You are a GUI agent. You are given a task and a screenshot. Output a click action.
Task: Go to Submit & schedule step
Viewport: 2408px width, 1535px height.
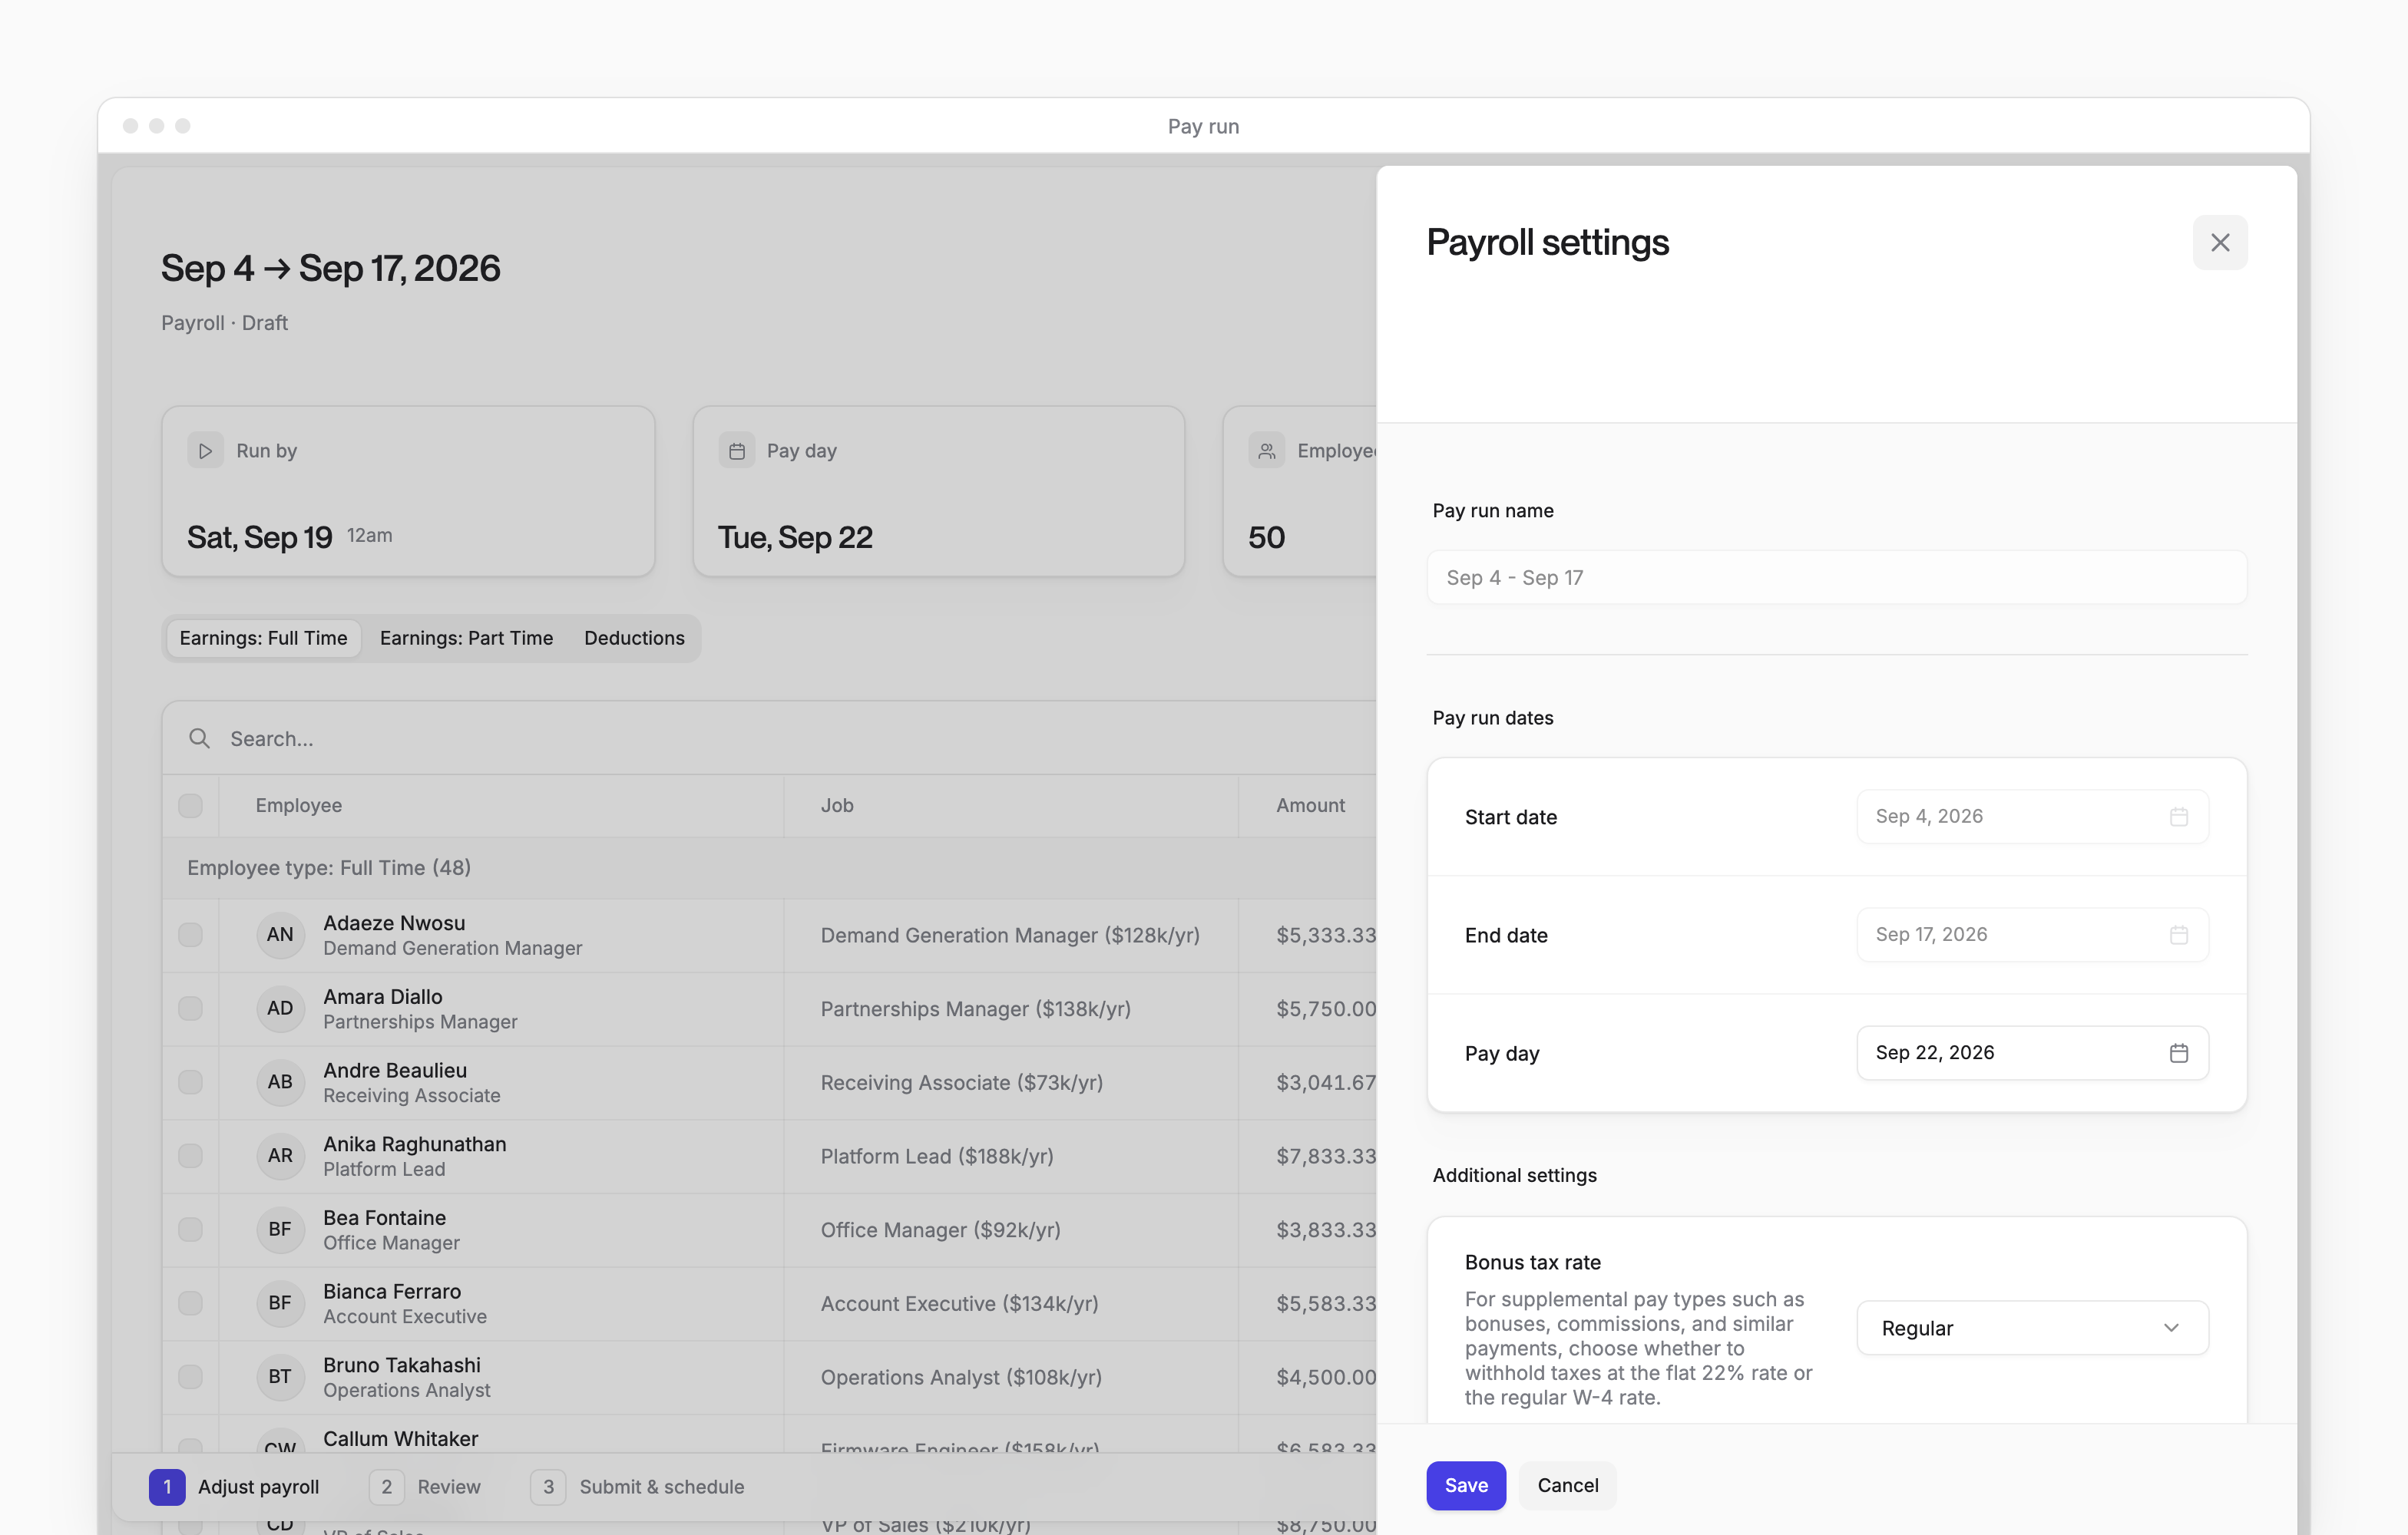pos(637,1487)
